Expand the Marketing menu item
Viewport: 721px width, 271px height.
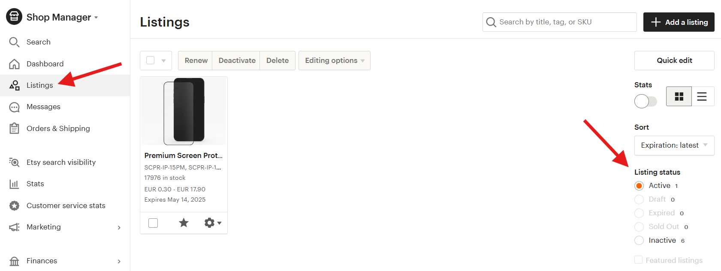pyautogui.click(x=64, y=227)
